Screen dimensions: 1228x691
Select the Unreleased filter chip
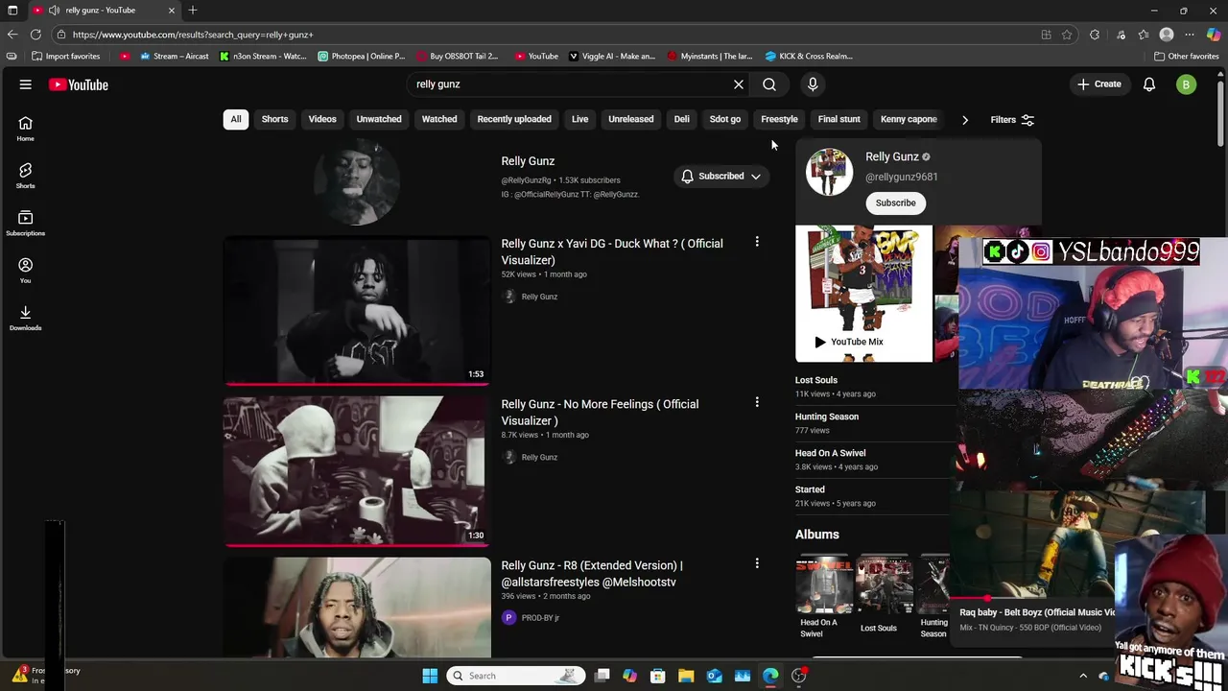(631, 119)
